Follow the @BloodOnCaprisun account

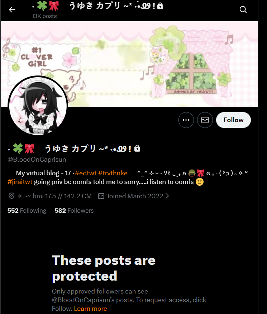pos(233,120)
